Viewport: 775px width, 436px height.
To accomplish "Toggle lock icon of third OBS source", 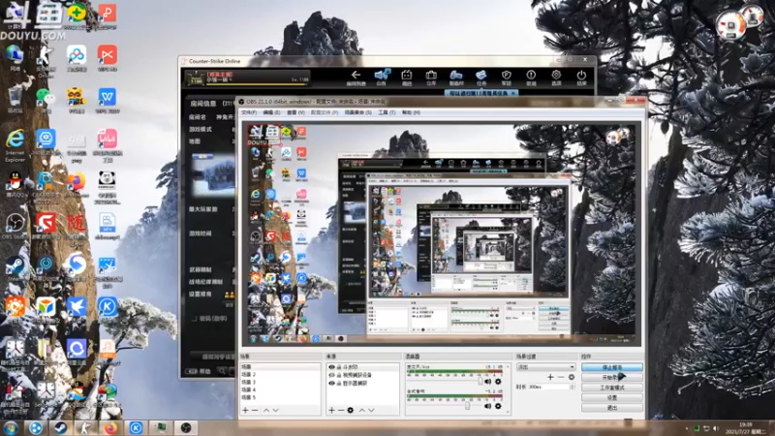I will click(x=339, y=383).
